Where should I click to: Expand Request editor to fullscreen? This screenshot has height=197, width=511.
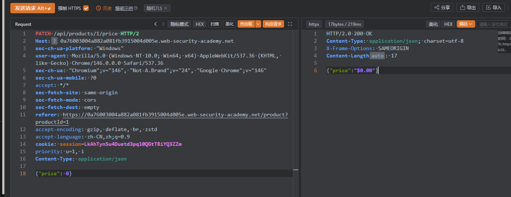coord(290,24)
